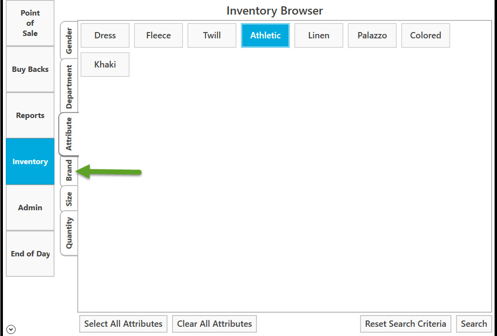Image resolution: width=497 pixels, height=336 pixels.
Task: Click the circled chevron icon at bottom-left
Action: (11, 330)
